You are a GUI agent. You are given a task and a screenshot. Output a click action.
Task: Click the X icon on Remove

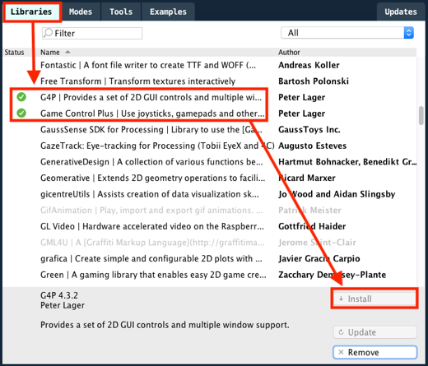pyautogui.click(x=341, y=352)
